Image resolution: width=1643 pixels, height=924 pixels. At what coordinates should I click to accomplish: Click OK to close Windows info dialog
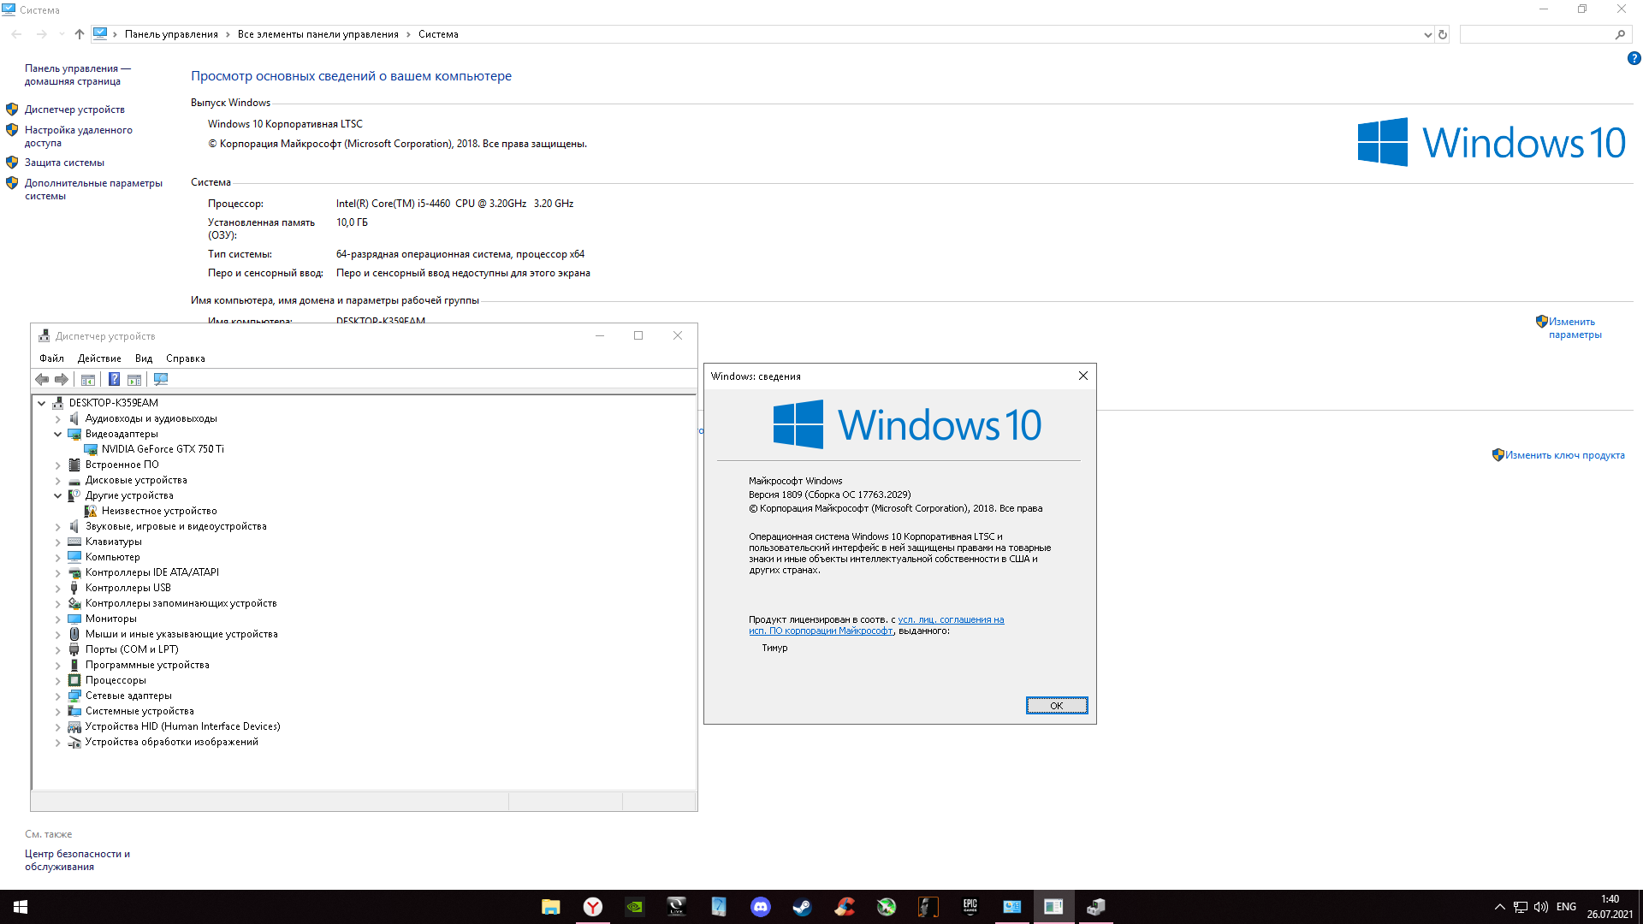click(x=1055, y=705)
